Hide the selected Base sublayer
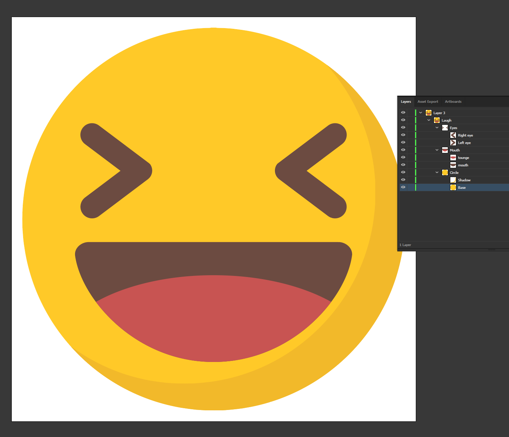 403,187
